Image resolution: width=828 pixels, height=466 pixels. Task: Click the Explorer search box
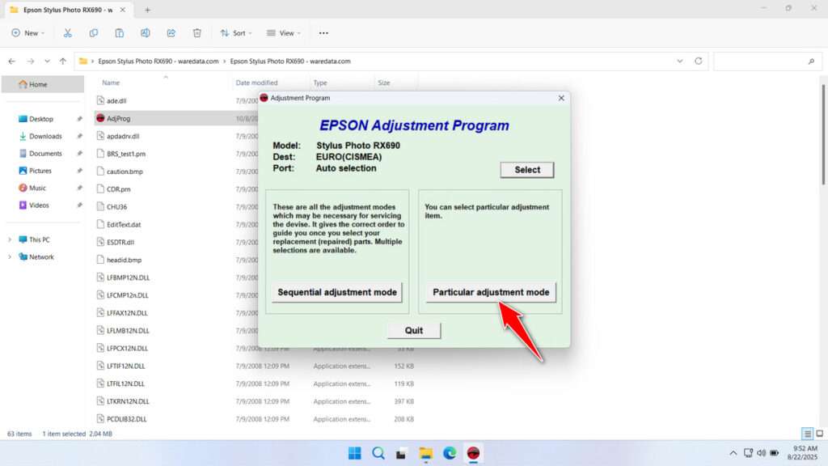tap(766, 61)
